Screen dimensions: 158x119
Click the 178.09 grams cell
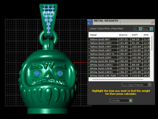pyautogui.click(x=124, y=76)
